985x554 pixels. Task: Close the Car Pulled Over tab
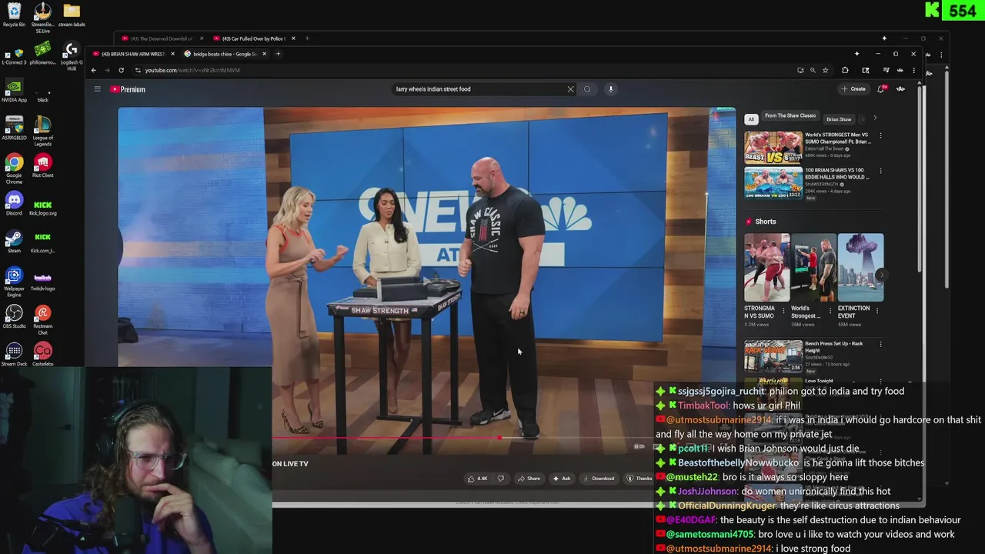tap(292, 38)
